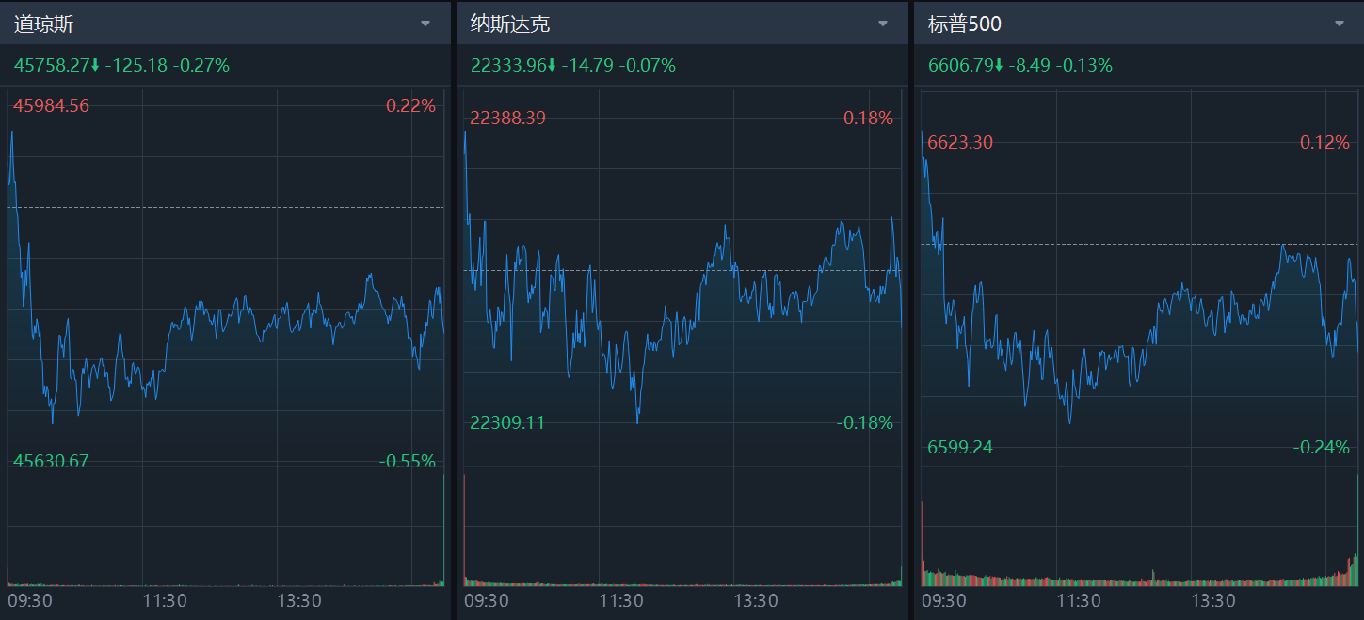Select the 纳斯达克 point change -14.79
Image resolution: width=1364 pixels, height=620 pixels.
(586, 65)
